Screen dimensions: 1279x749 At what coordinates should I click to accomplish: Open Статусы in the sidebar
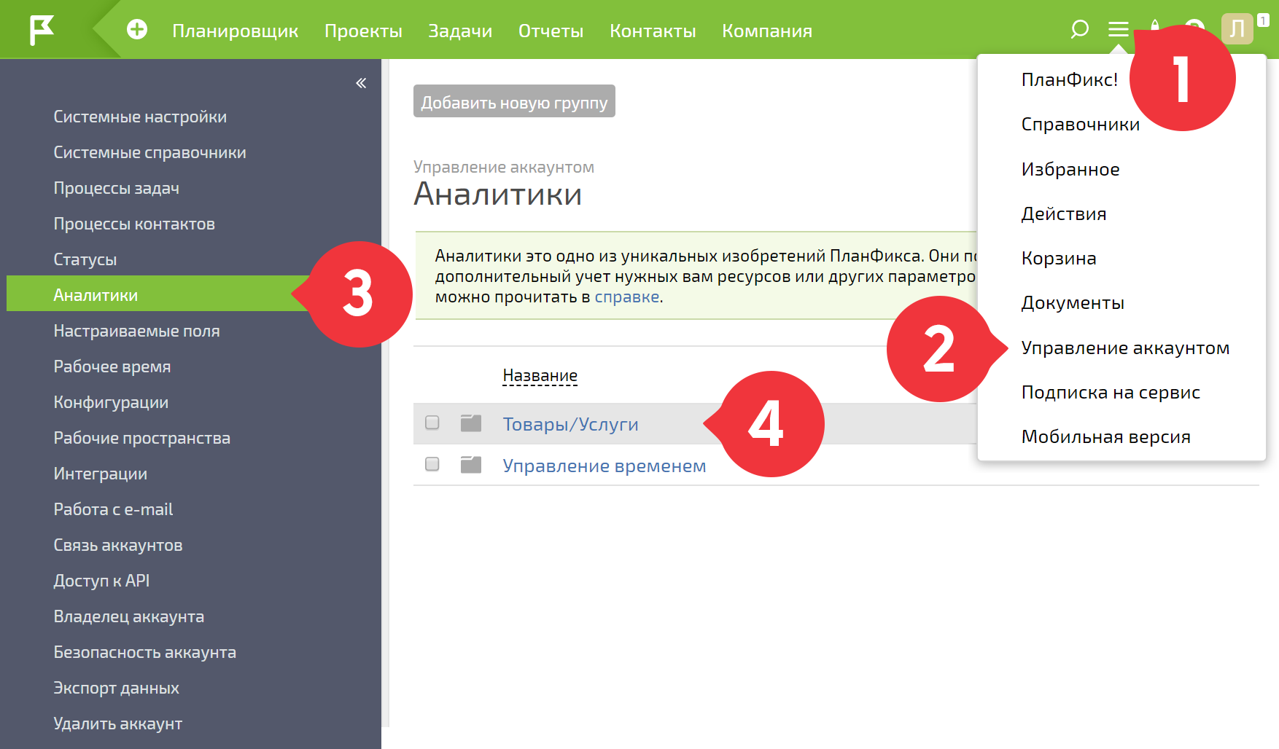85,259
